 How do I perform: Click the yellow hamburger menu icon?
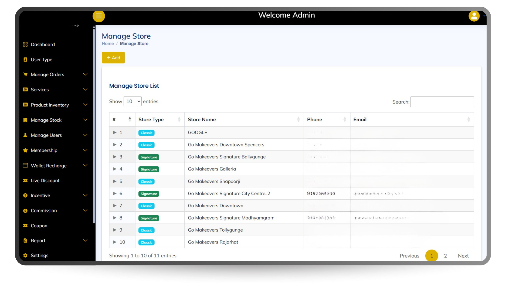[x=99, y=16]
